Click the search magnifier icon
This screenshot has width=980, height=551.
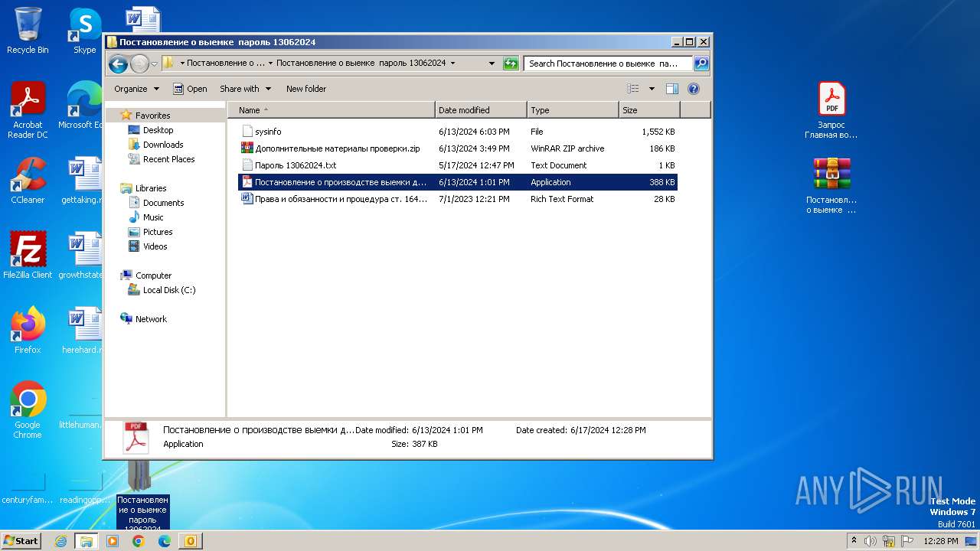[x=701, y=64]
